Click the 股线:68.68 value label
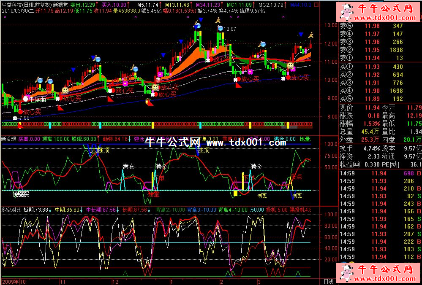This screenshot has height=285, width=422. [x=84, y=139]
